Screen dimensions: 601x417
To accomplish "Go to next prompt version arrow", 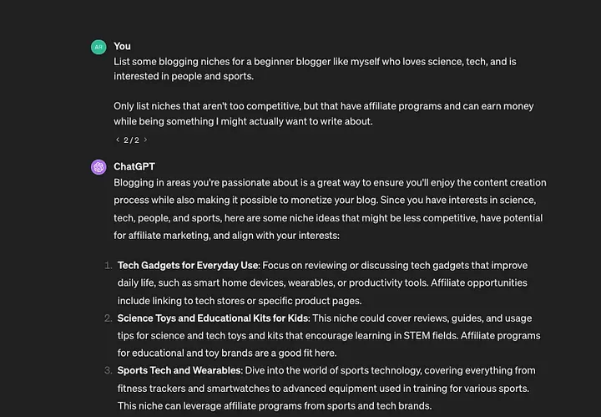I will point(145,140).
